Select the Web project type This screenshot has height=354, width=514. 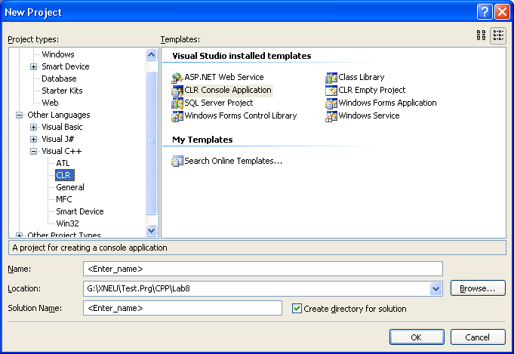point(50,103)
